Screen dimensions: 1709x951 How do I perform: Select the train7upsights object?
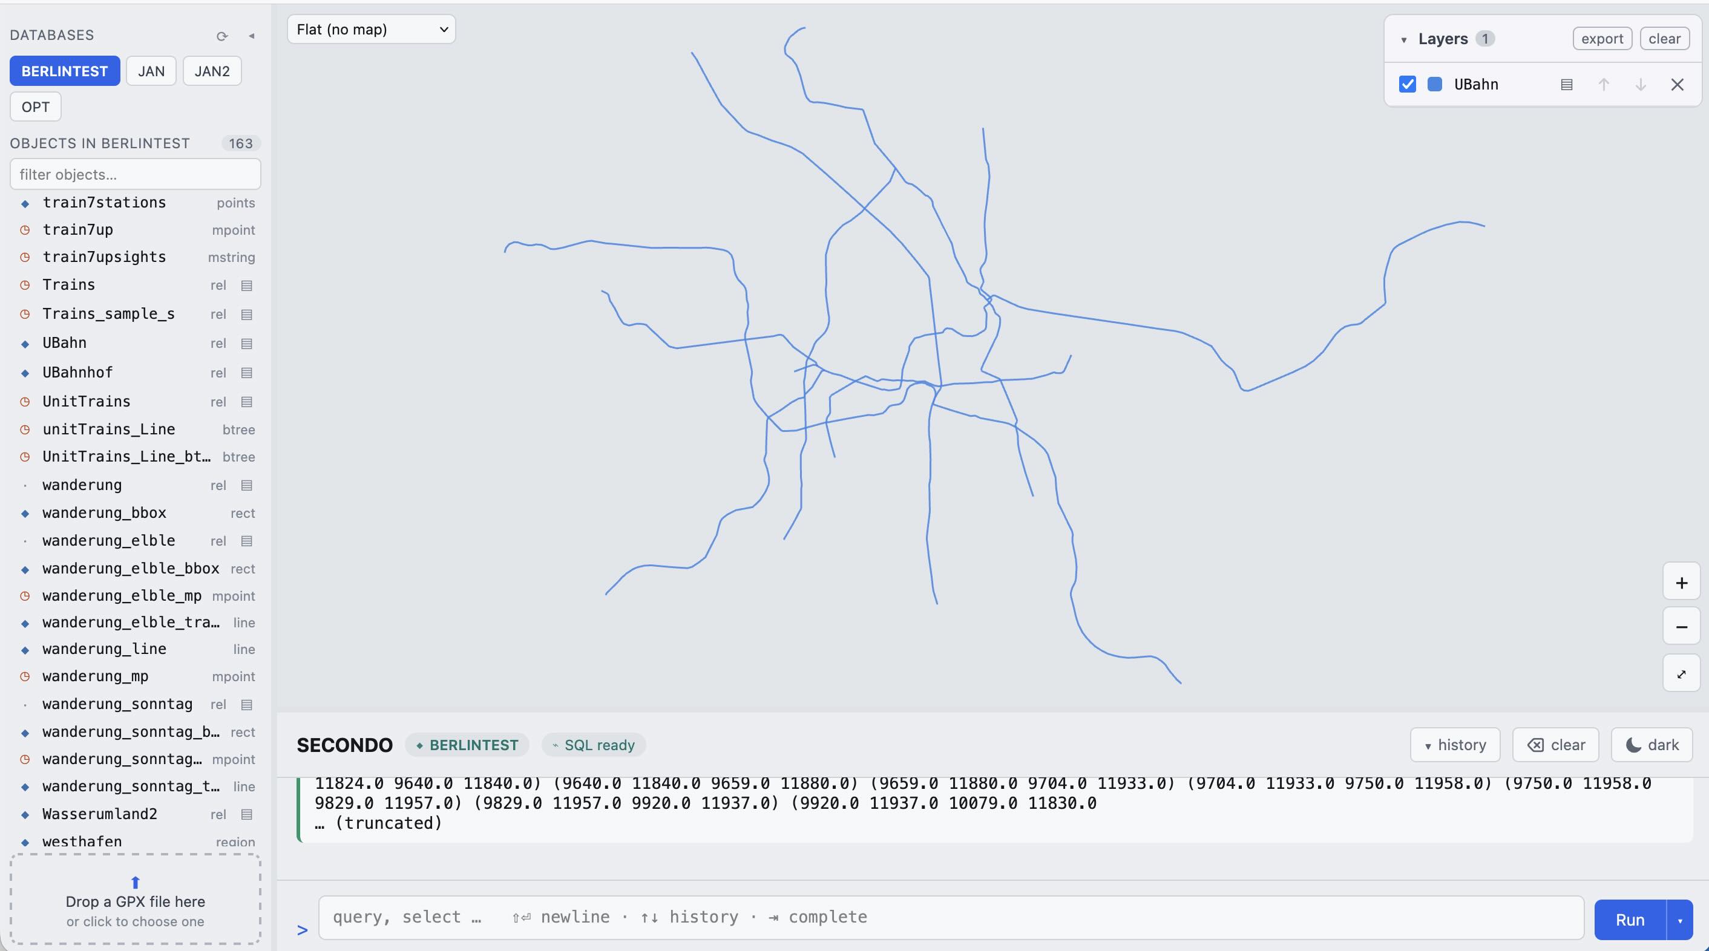pyautogui.click(x=136, y=257)
